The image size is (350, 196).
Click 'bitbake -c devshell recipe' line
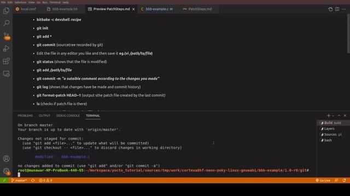tap(59, 20)
